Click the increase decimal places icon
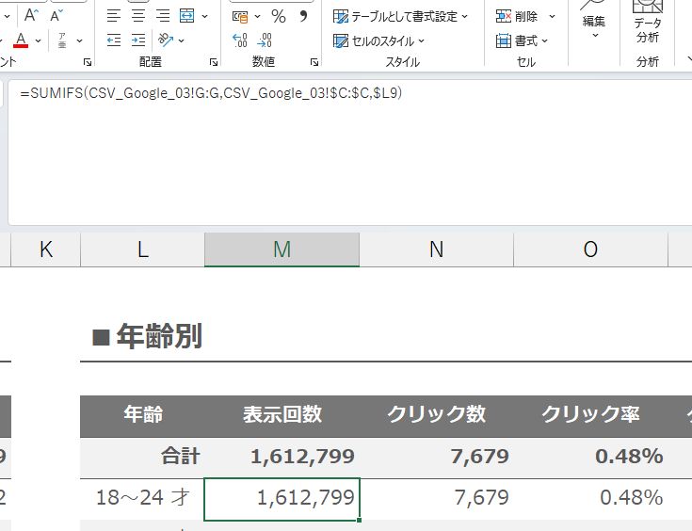 (239, 40)
